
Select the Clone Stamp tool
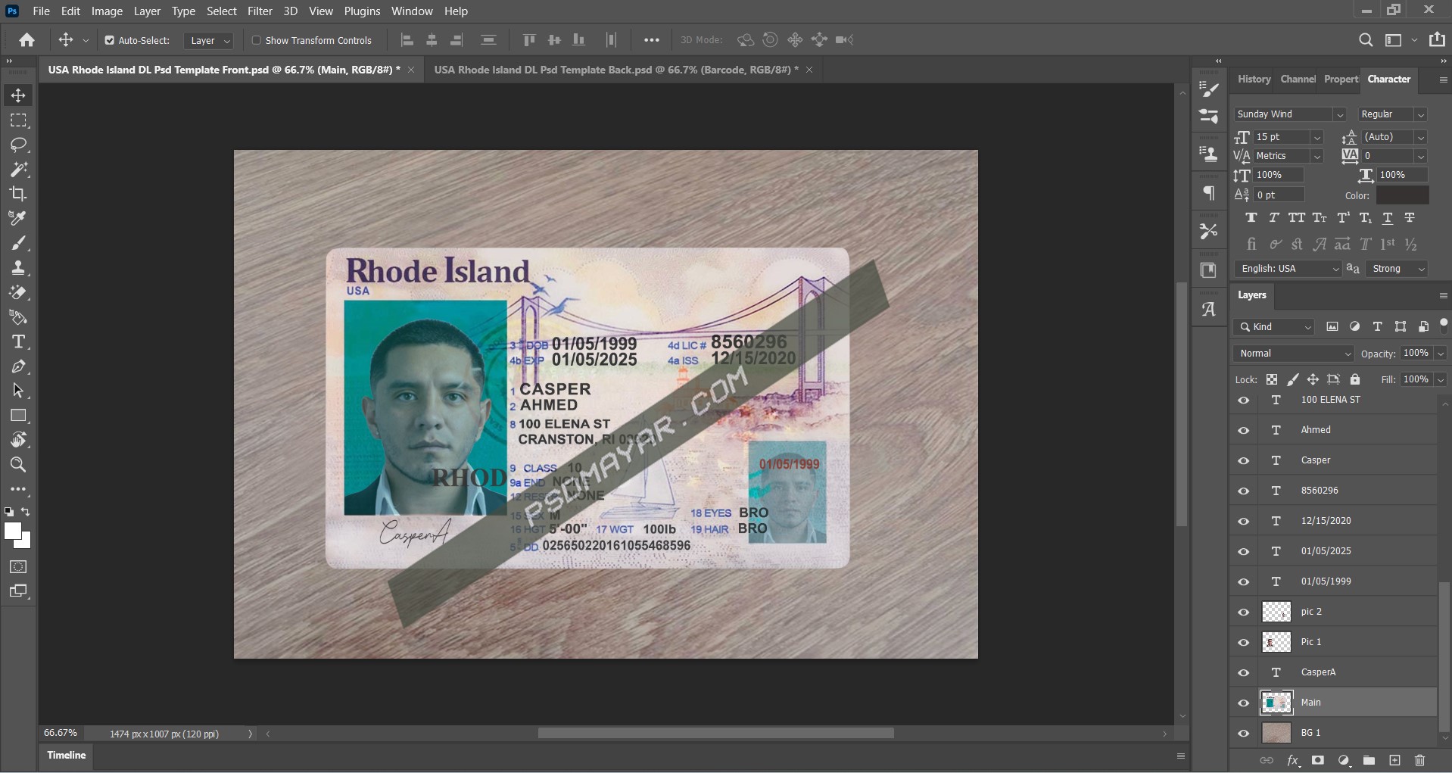tap(18, 267)
